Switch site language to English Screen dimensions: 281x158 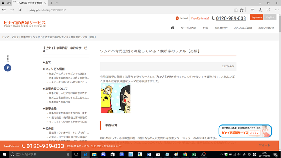(270, 17)
